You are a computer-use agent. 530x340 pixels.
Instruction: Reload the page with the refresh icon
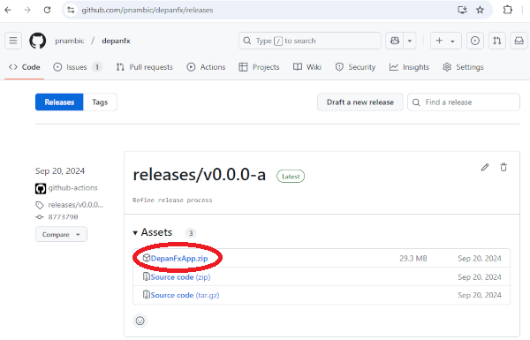(48, 10)
